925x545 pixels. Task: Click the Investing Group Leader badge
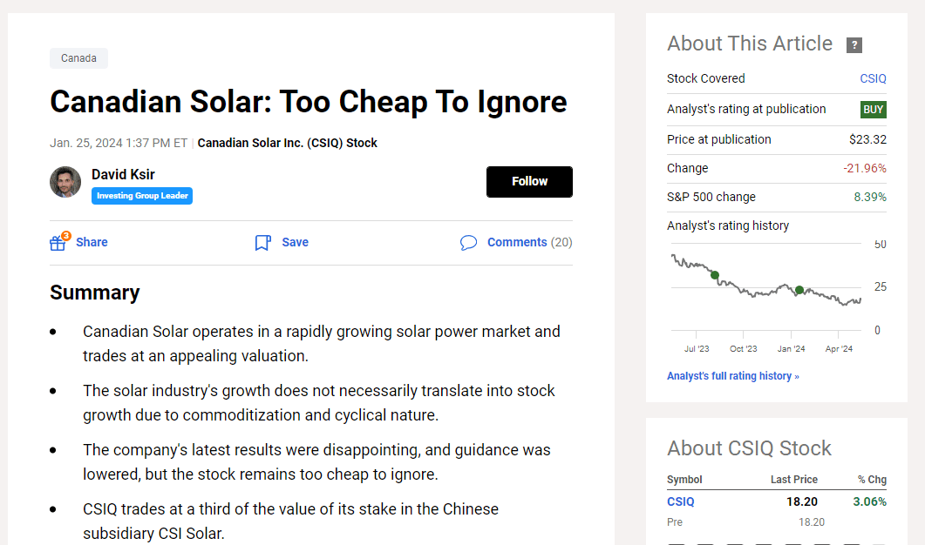(142, 196)
